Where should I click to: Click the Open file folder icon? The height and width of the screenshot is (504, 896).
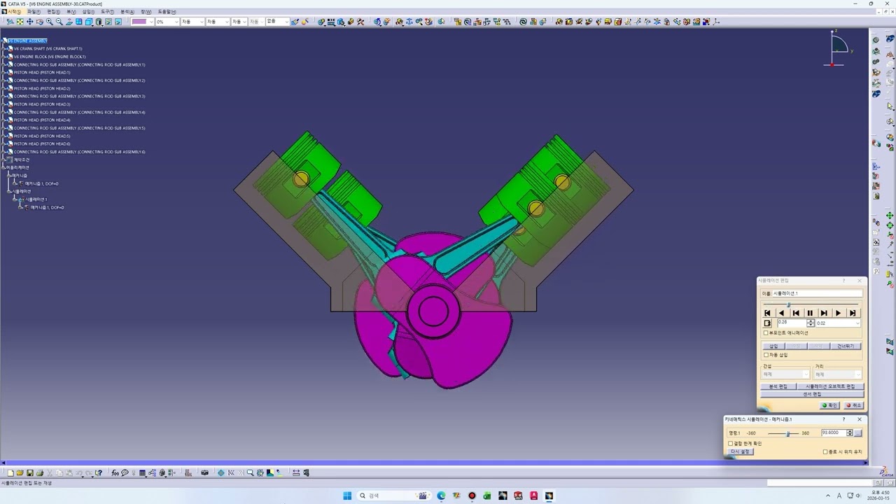20,472
